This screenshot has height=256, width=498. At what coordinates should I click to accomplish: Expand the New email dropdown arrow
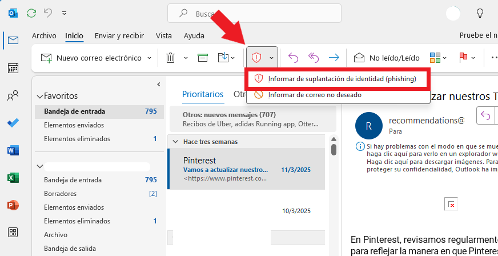pyautogui.click(x=149, y=58)
